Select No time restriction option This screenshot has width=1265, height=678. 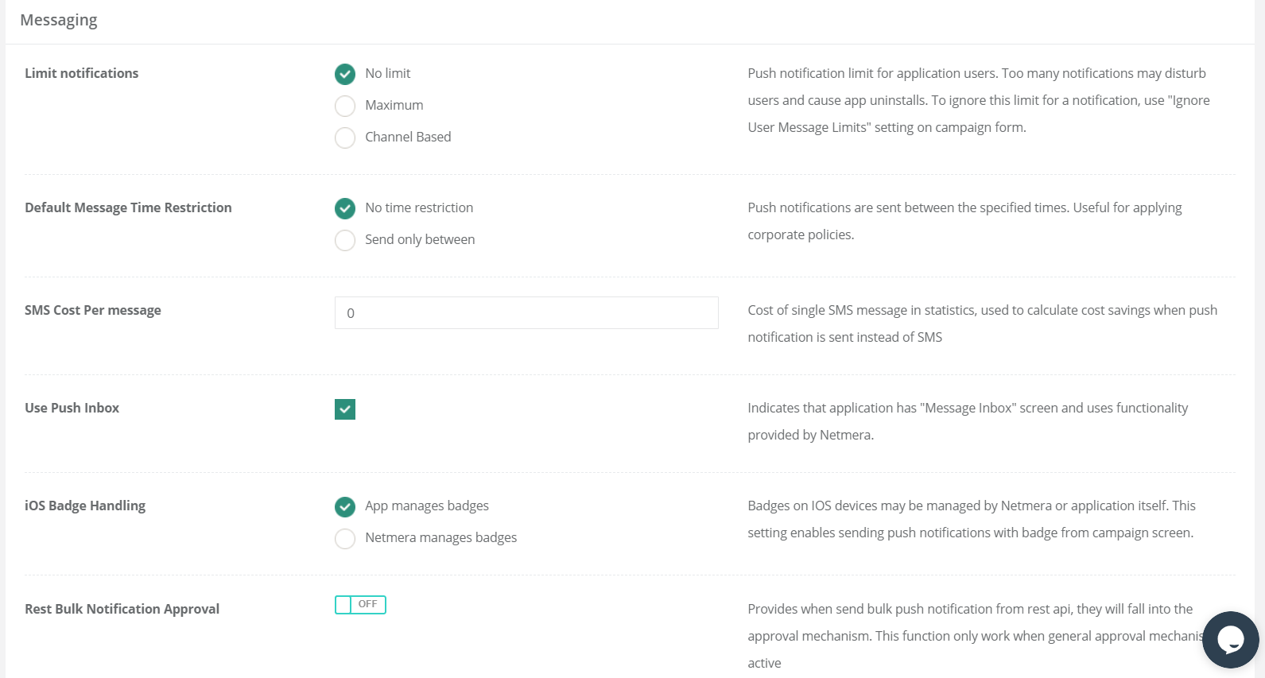coord(345,208)
